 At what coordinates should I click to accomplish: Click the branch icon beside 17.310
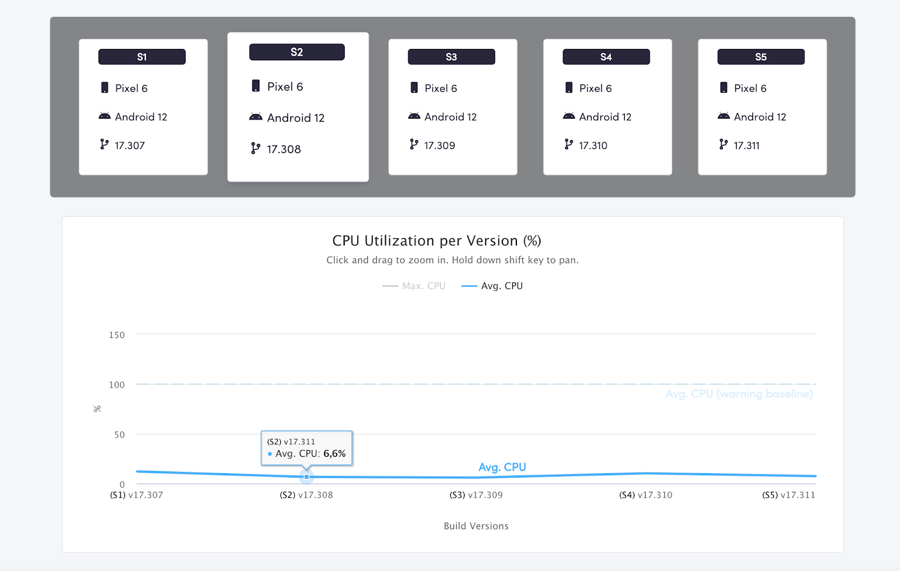tap(569, 145)
